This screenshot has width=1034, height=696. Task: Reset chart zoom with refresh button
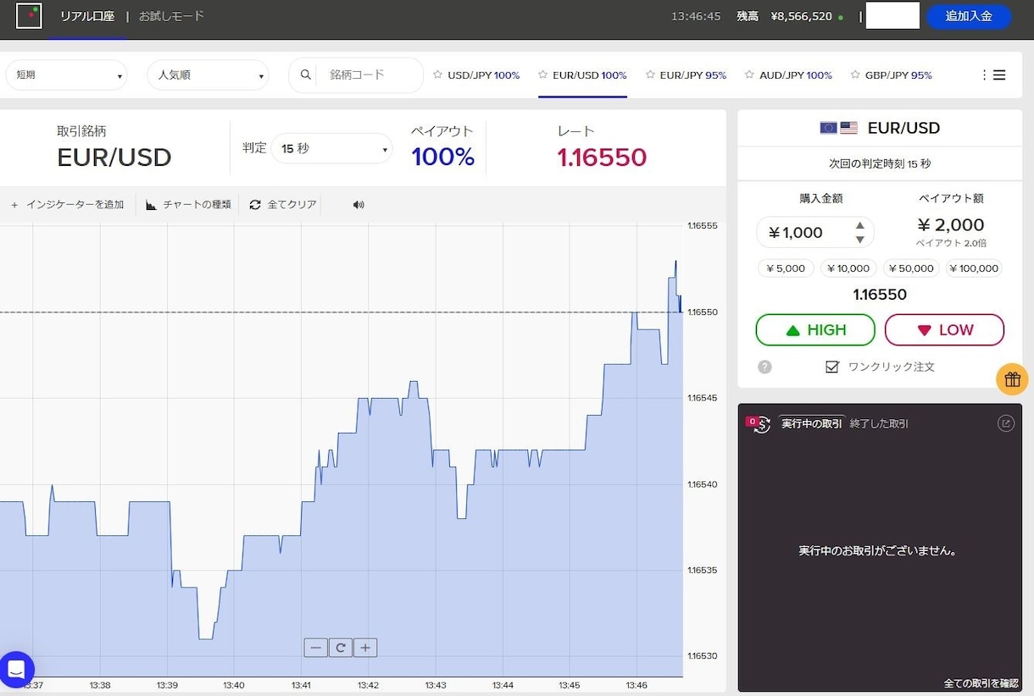click(x=341, y=648)
